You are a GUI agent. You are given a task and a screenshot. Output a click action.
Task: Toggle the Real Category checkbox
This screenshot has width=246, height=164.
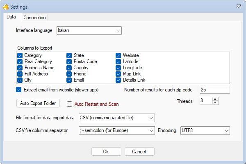(20, 61)
